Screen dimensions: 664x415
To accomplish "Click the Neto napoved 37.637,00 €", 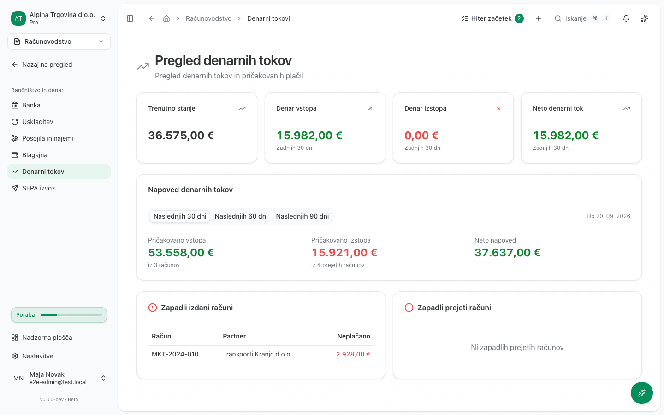I will tap(508, 253).
